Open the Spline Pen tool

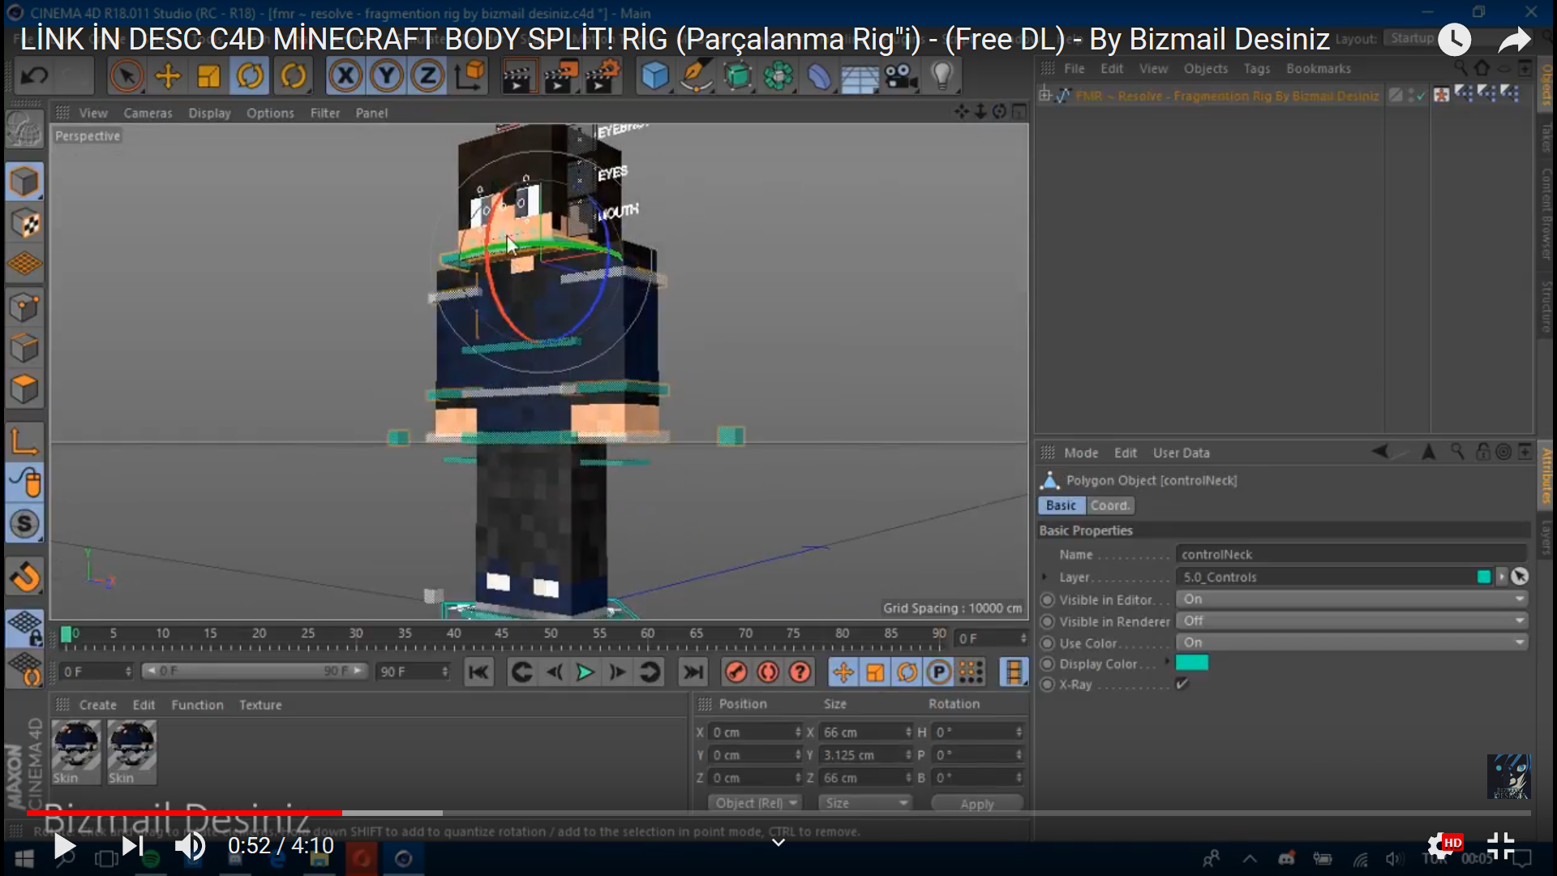tap(696, 76)
